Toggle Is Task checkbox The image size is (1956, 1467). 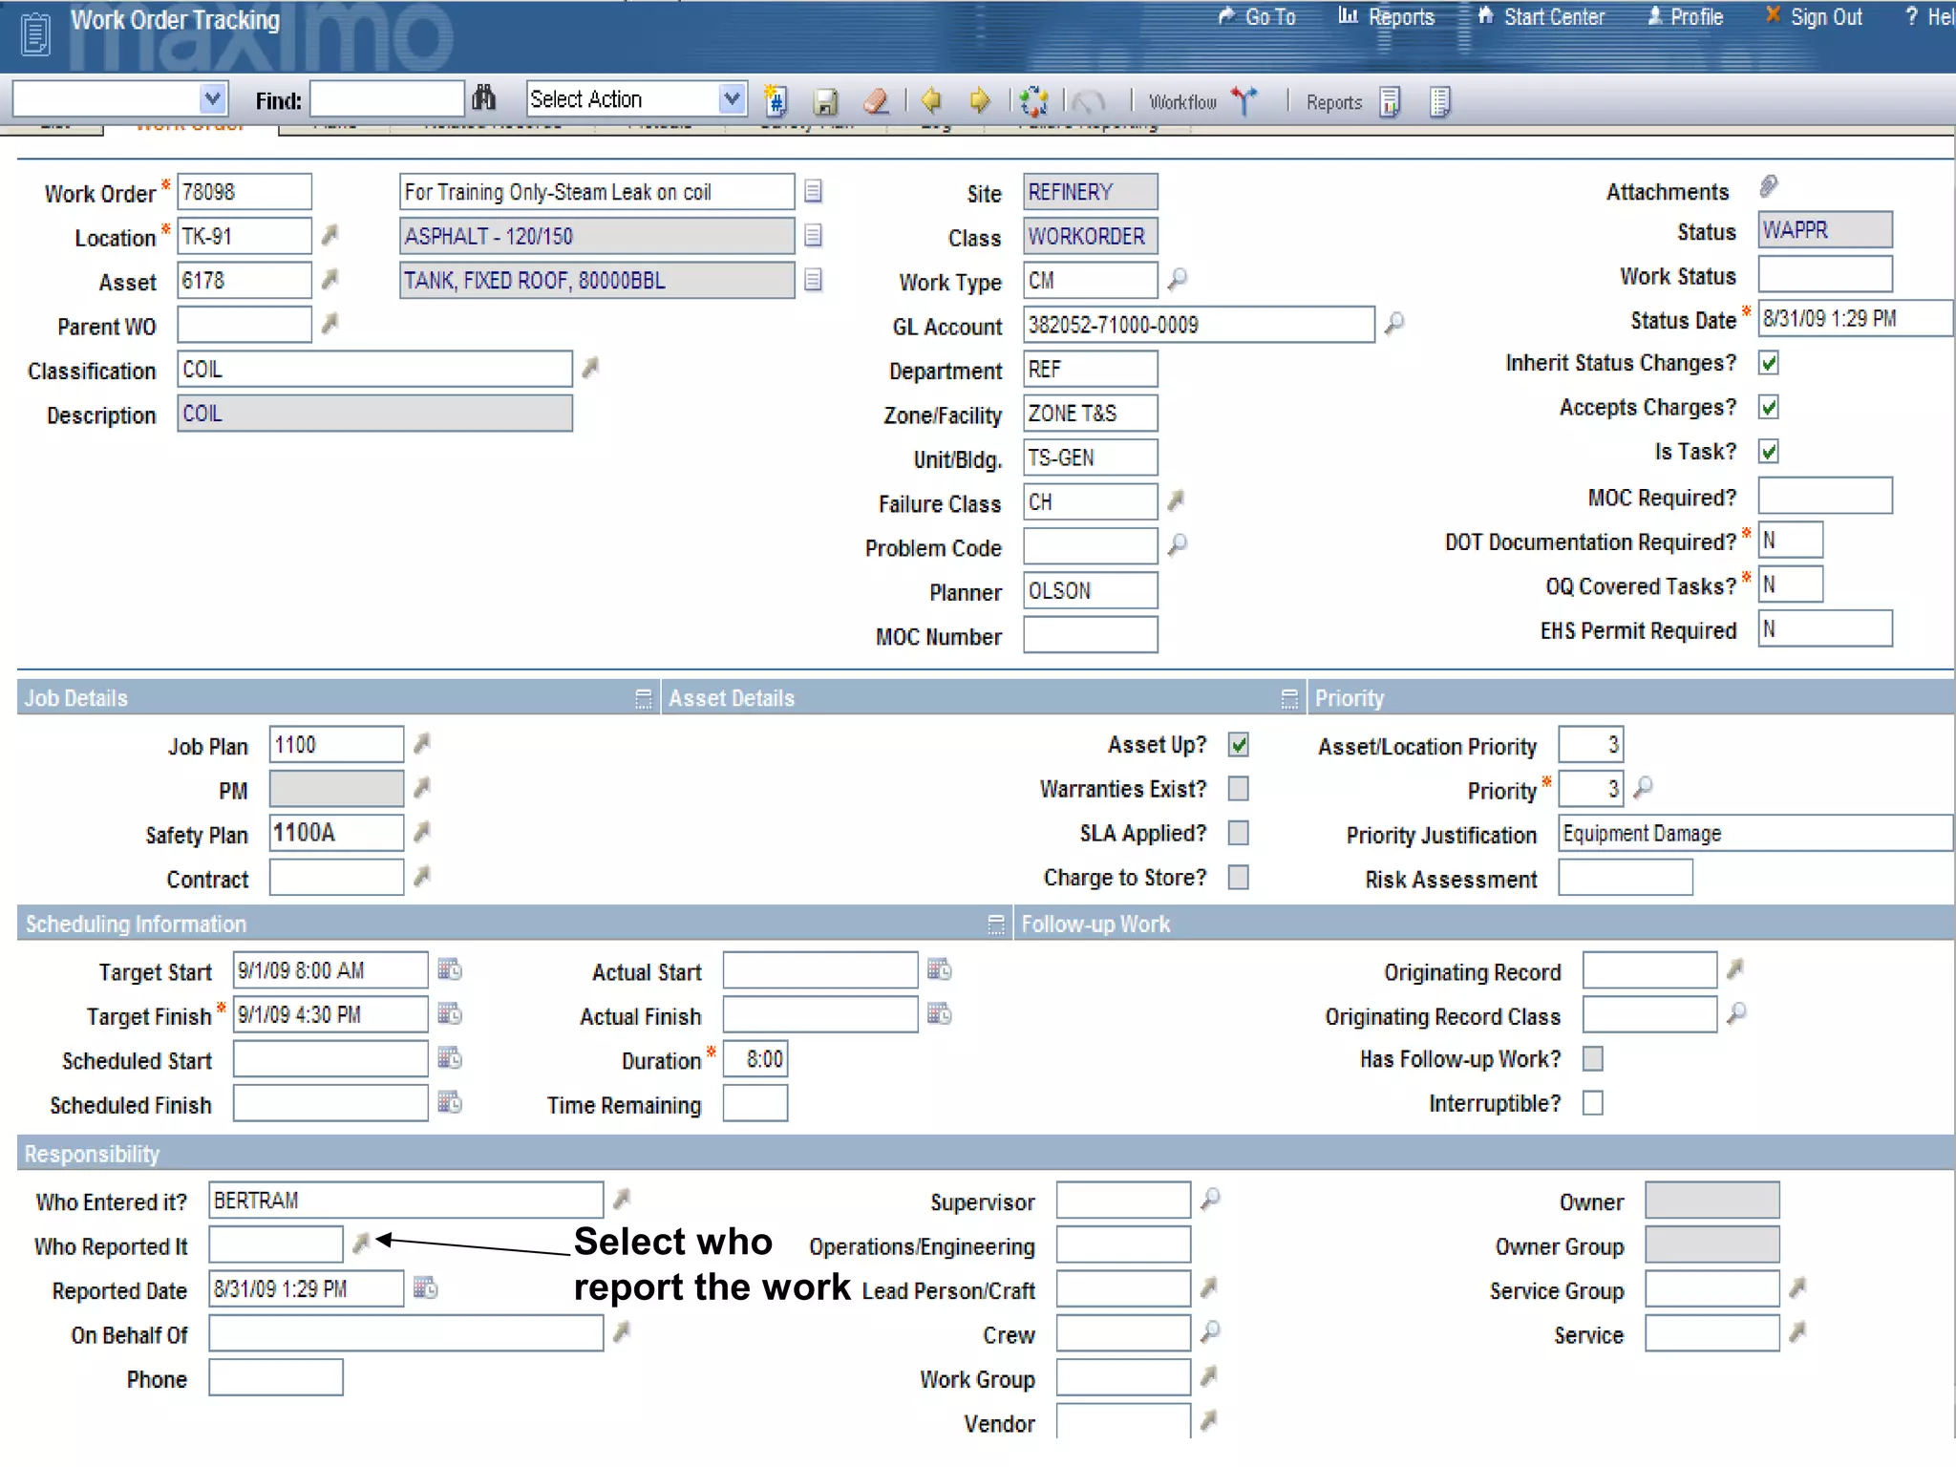point(1769,451)
